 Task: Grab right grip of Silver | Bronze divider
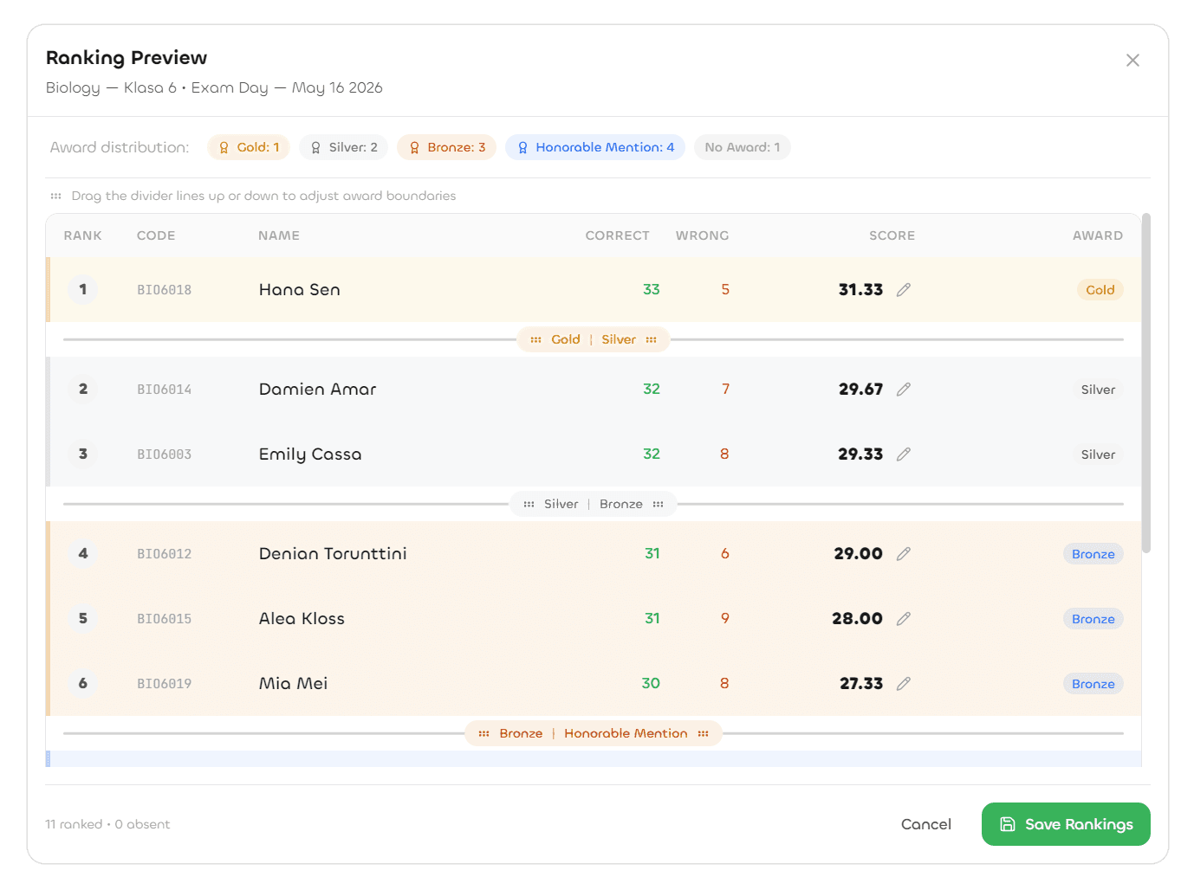[x=658, y=504]
